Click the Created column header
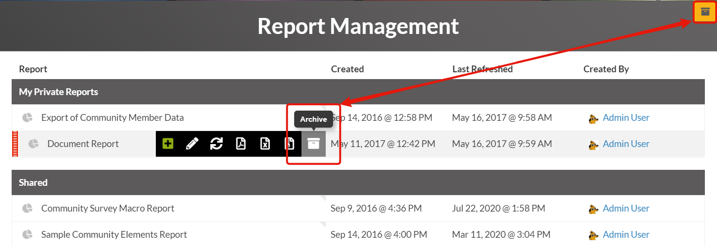Image resolution: width=717 pixels, height=246 pixels. point(347,69)
